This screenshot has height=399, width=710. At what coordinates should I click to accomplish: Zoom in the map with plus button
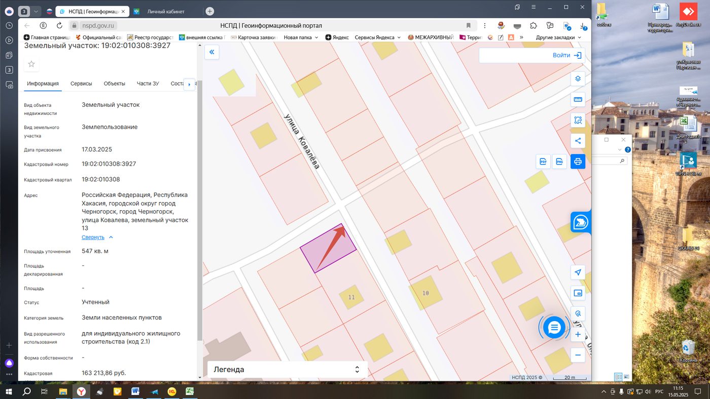578,335
